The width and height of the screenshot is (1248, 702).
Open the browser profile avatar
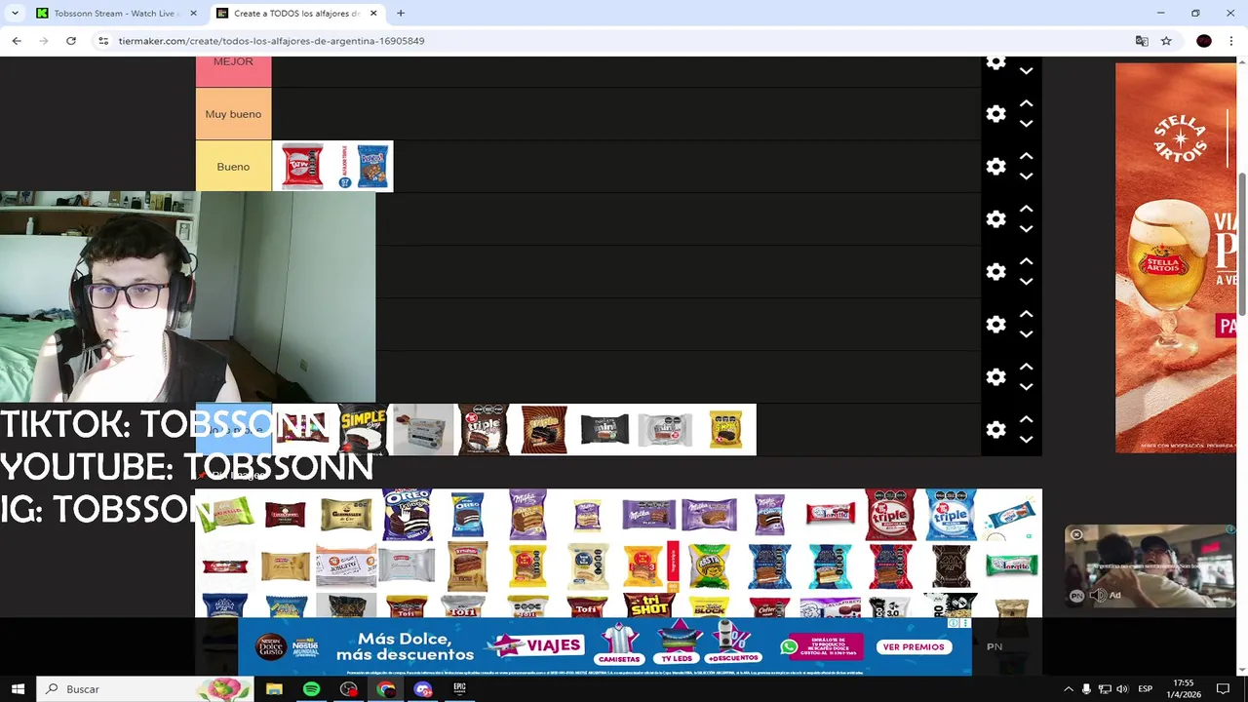(1204, 41)
